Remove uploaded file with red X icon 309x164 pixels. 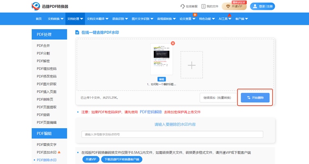[x=173, y=43]
